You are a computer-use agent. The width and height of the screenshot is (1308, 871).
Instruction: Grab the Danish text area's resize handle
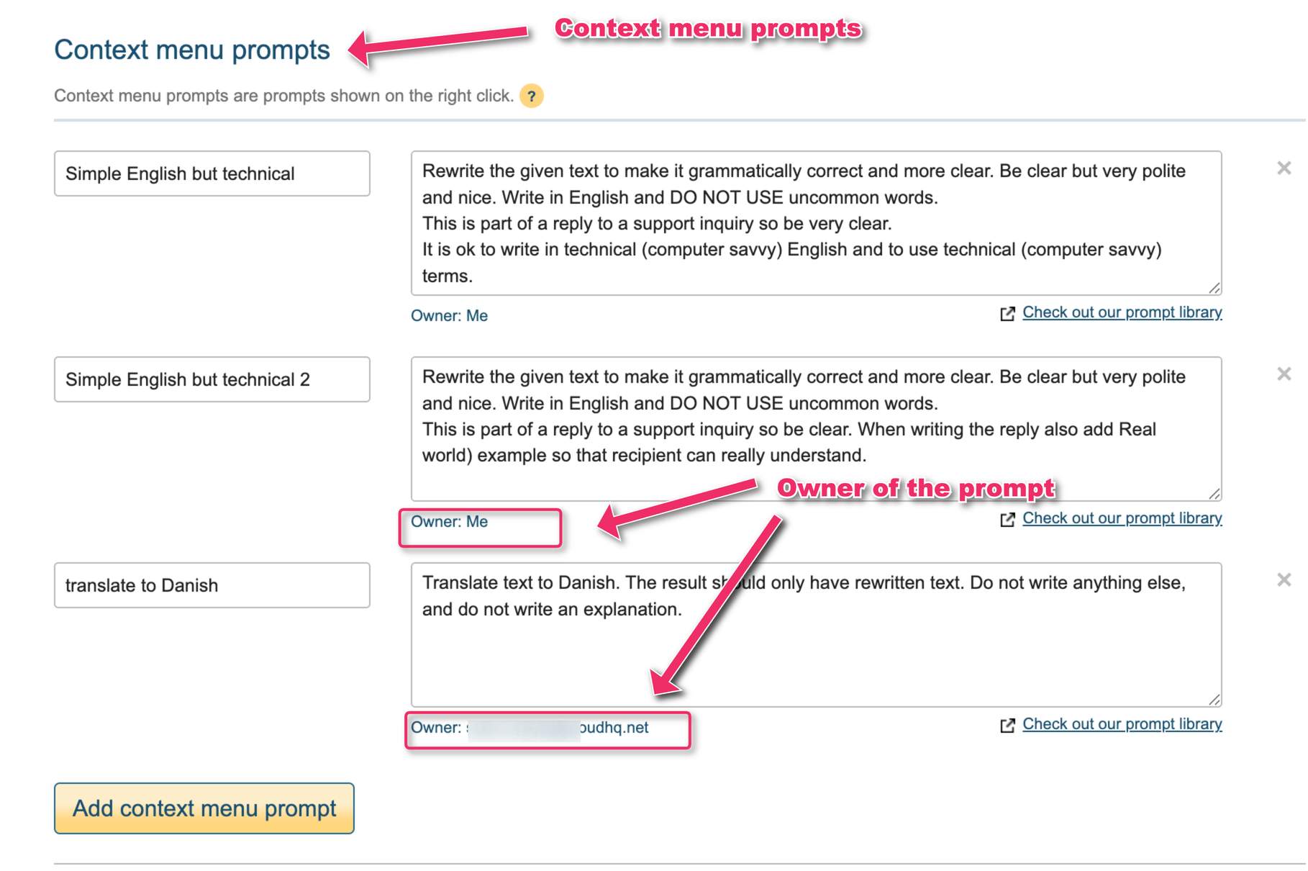click(x=1214, y=700)
